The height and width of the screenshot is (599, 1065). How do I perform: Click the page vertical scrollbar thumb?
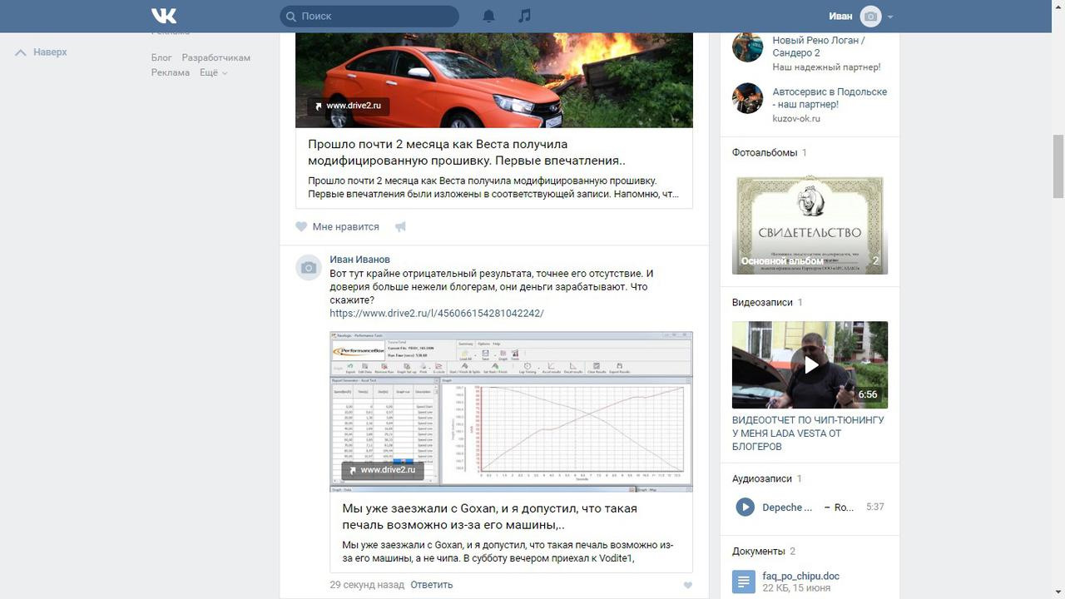1058,166
